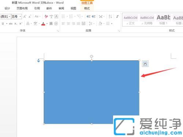Expand the Borders dropdown arrow
The height and width of the screenshot is (137, 183).
coord(112,23)
